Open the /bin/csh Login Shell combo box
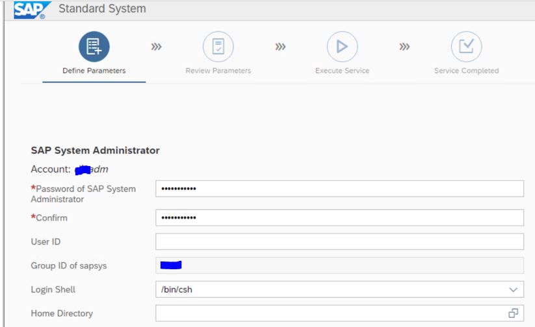The image size is (535, 327). (x=340, y=289)
